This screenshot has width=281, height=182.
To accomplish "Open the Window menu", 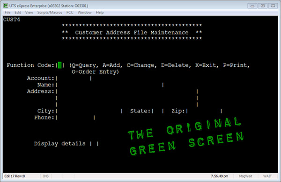I will pyautogui.click(x=84, y=12).
